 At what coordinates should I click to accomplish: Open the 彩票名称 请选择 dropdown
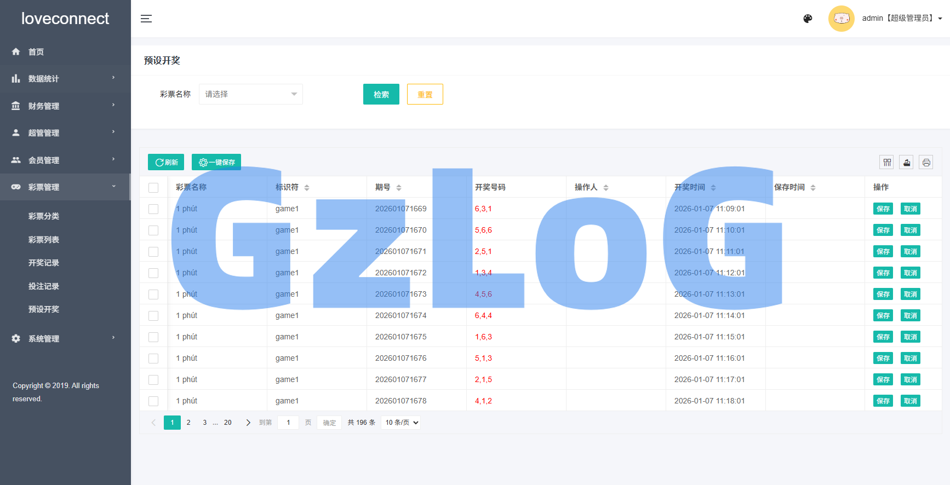(250, 94)
